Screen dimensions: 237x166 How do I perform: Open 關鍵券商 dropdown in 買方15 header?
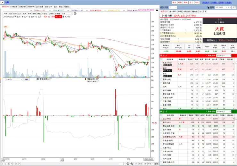coord(224,56)
